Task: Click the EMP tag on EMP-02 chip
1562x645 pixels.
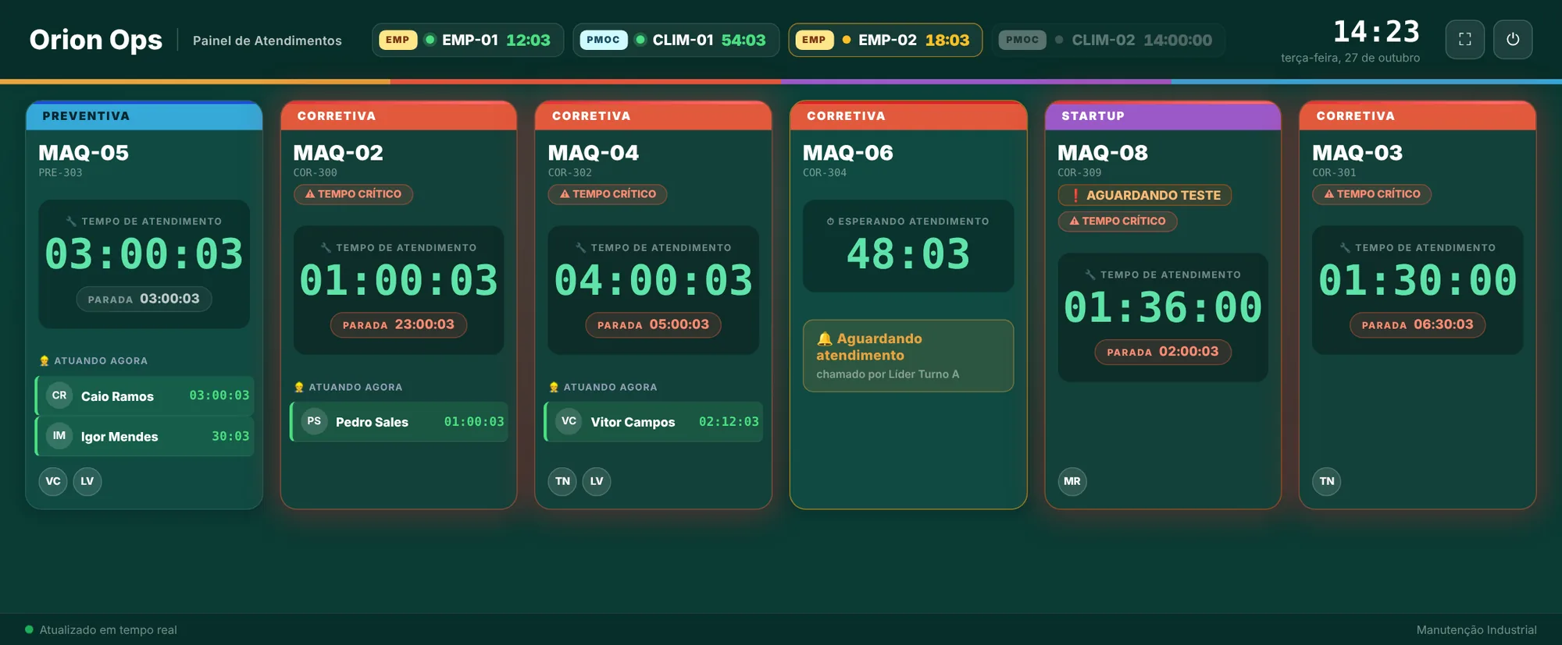Action: 814,40
